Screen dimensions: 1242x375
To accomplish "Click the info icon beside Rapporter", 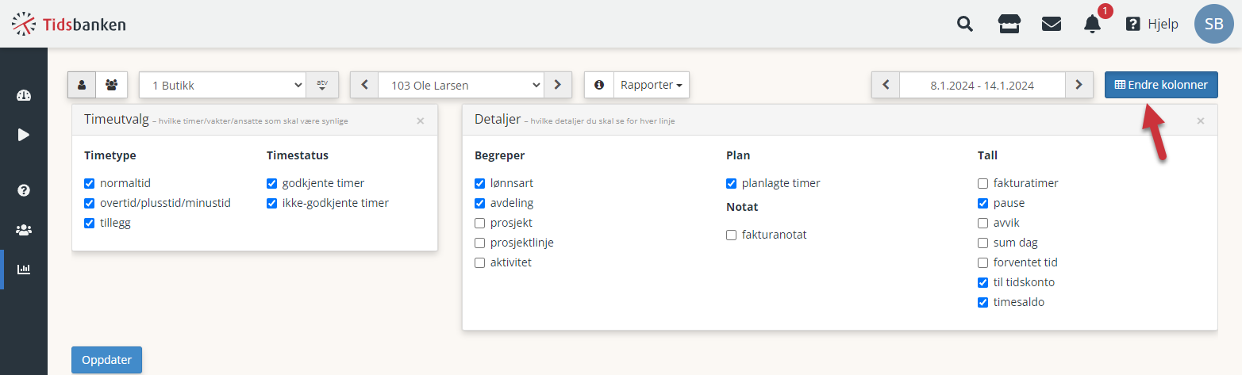I will pyautogui.click(x=599, y=85).
